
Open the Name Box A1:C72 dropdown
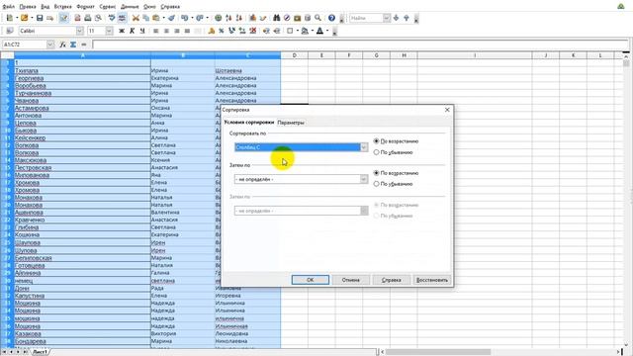tap(50, 44)
